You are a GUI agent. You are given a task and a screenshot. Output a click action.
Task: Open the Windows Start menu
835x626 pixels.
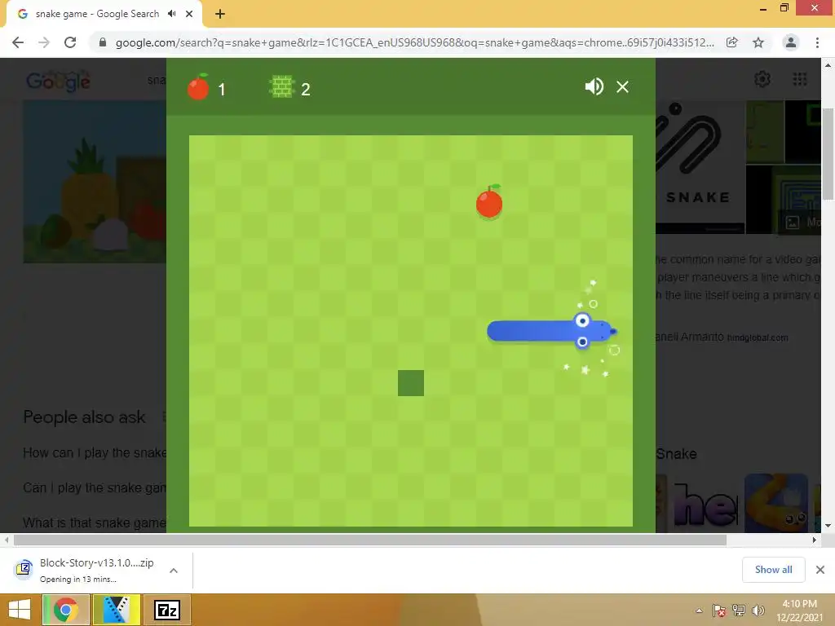(x=20, y=610)
